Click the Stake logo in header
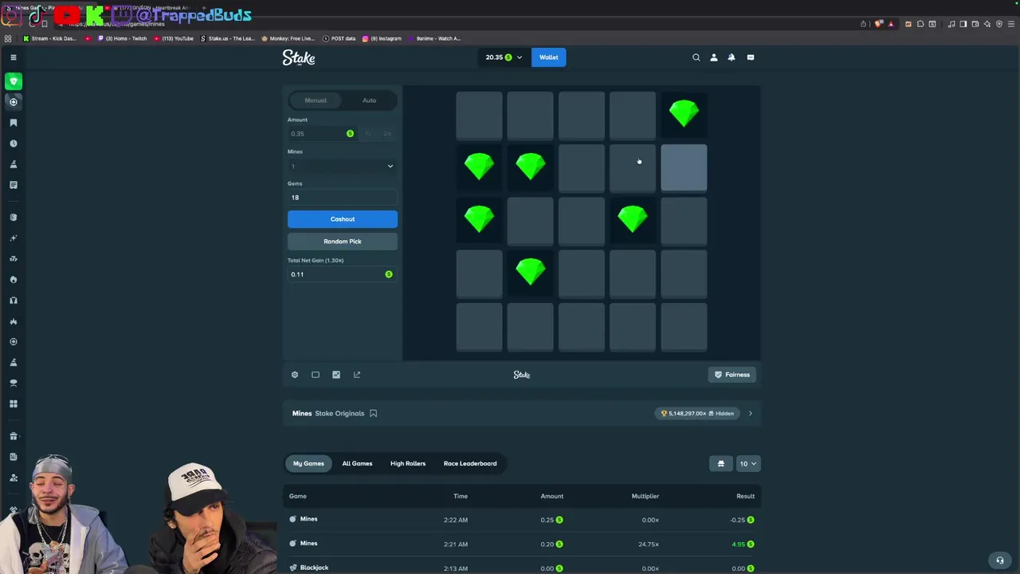Viewport: 1020px width, 574px height. tap(299, 57)
